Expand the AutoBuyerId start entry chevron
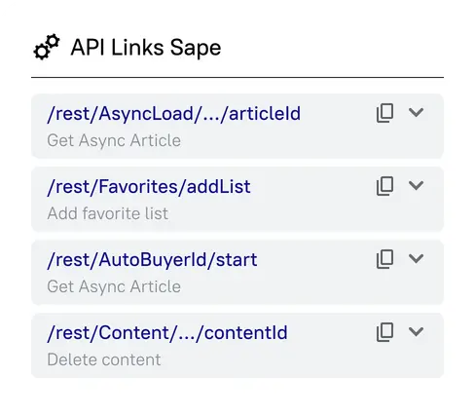This screenshot has height=415, width=475. [416, 258]
